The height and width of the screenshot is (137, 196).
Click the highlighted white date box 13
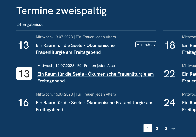click(x=24, y=73)
